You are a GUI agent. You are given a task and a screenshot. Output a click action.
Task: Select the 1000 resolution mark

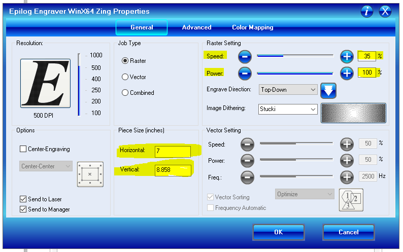point(96,55)
